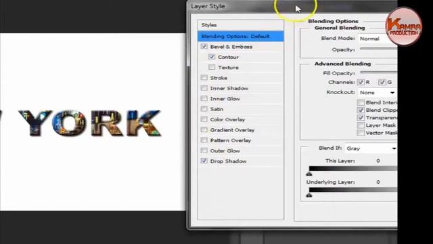This screenshot has height=244, width=433.
Task: Enable Layer Mask Hides Effects checkbox
Action: [x=361, y=125]
